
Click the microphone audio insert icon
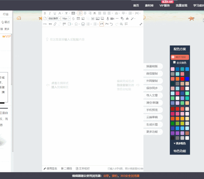click(108, 19)
